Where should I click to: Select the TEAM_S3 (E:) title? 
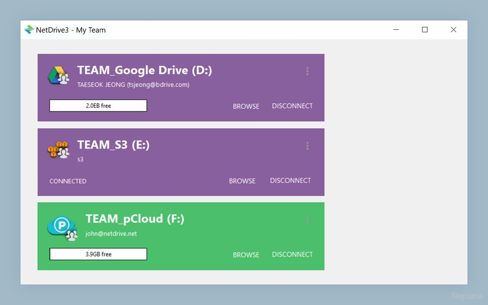coord(113,145)
